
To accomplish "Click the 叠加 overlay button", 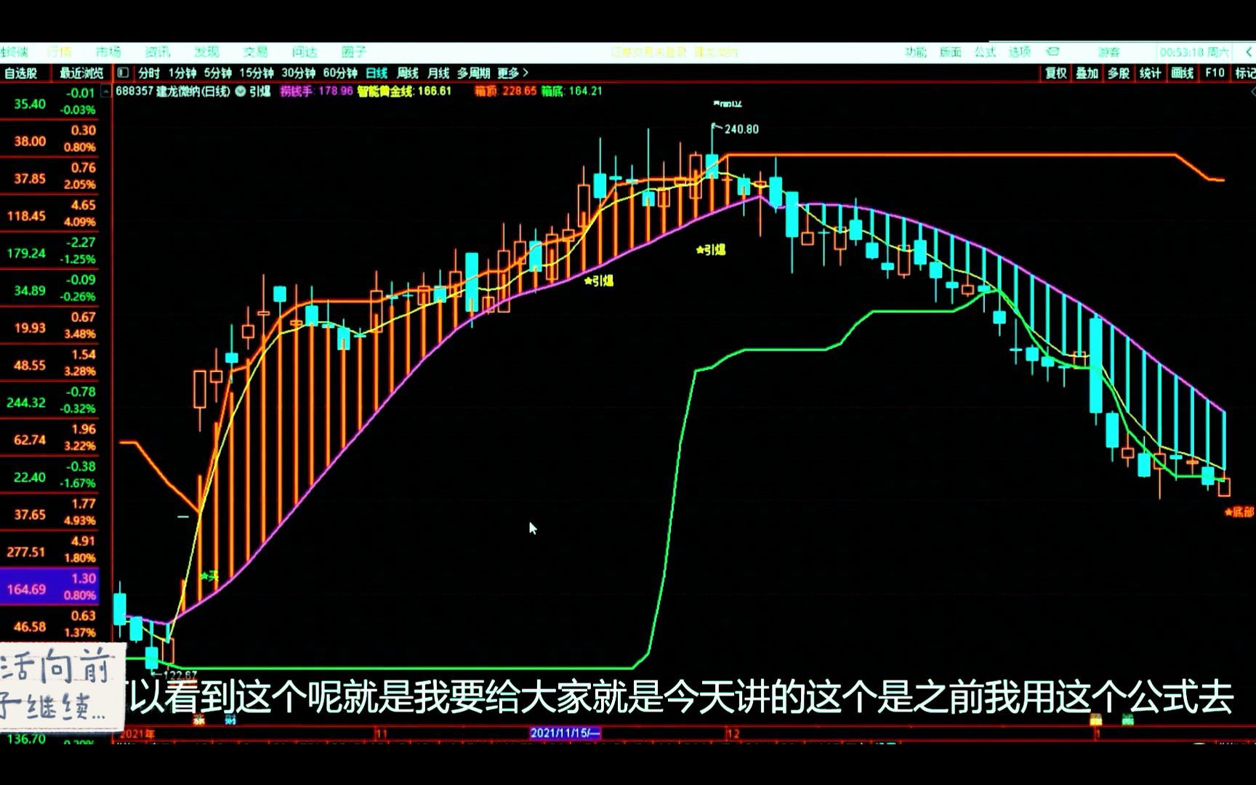I will click(1087, 73).
